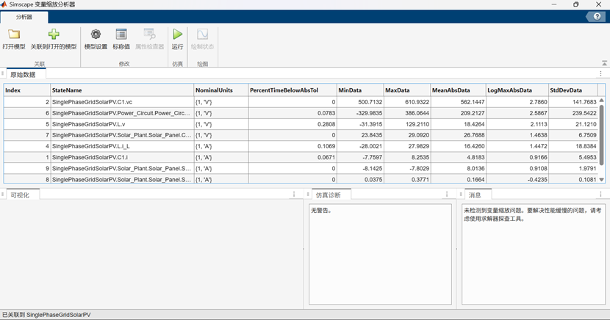Open the help question mark icon
610x320 pixels.
click(x=597, y=17)
